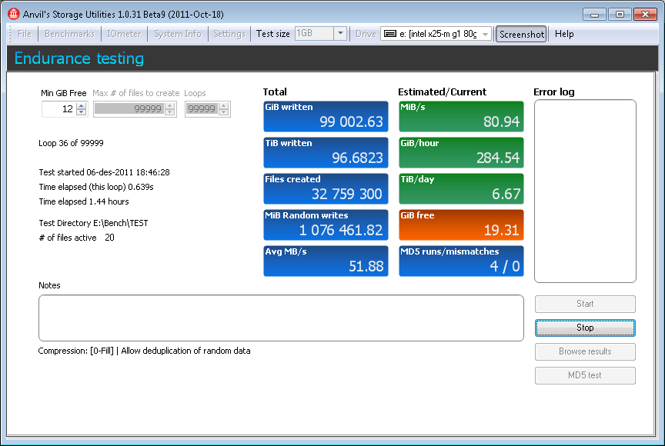Screen dimensions: 665x446
Task: Click 'Test started 06-des-2011 18:46:28' text
Action: pyautogui.click(x=104, y=172)
